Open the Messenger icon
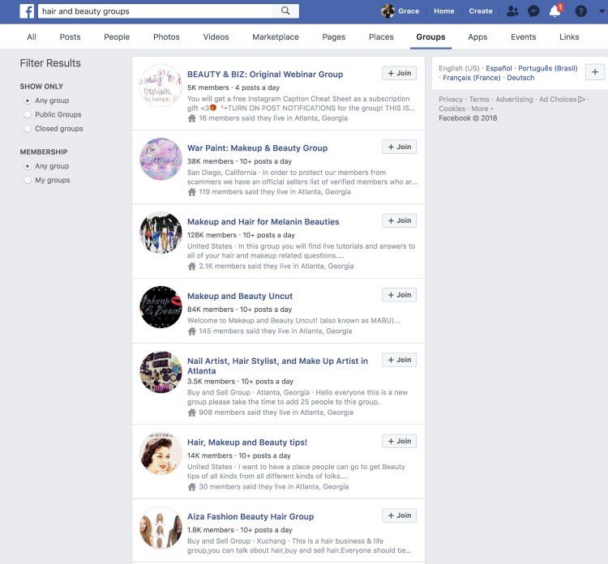Image resolution: width=608 pixels, height=564 pixels. (533, 11)
